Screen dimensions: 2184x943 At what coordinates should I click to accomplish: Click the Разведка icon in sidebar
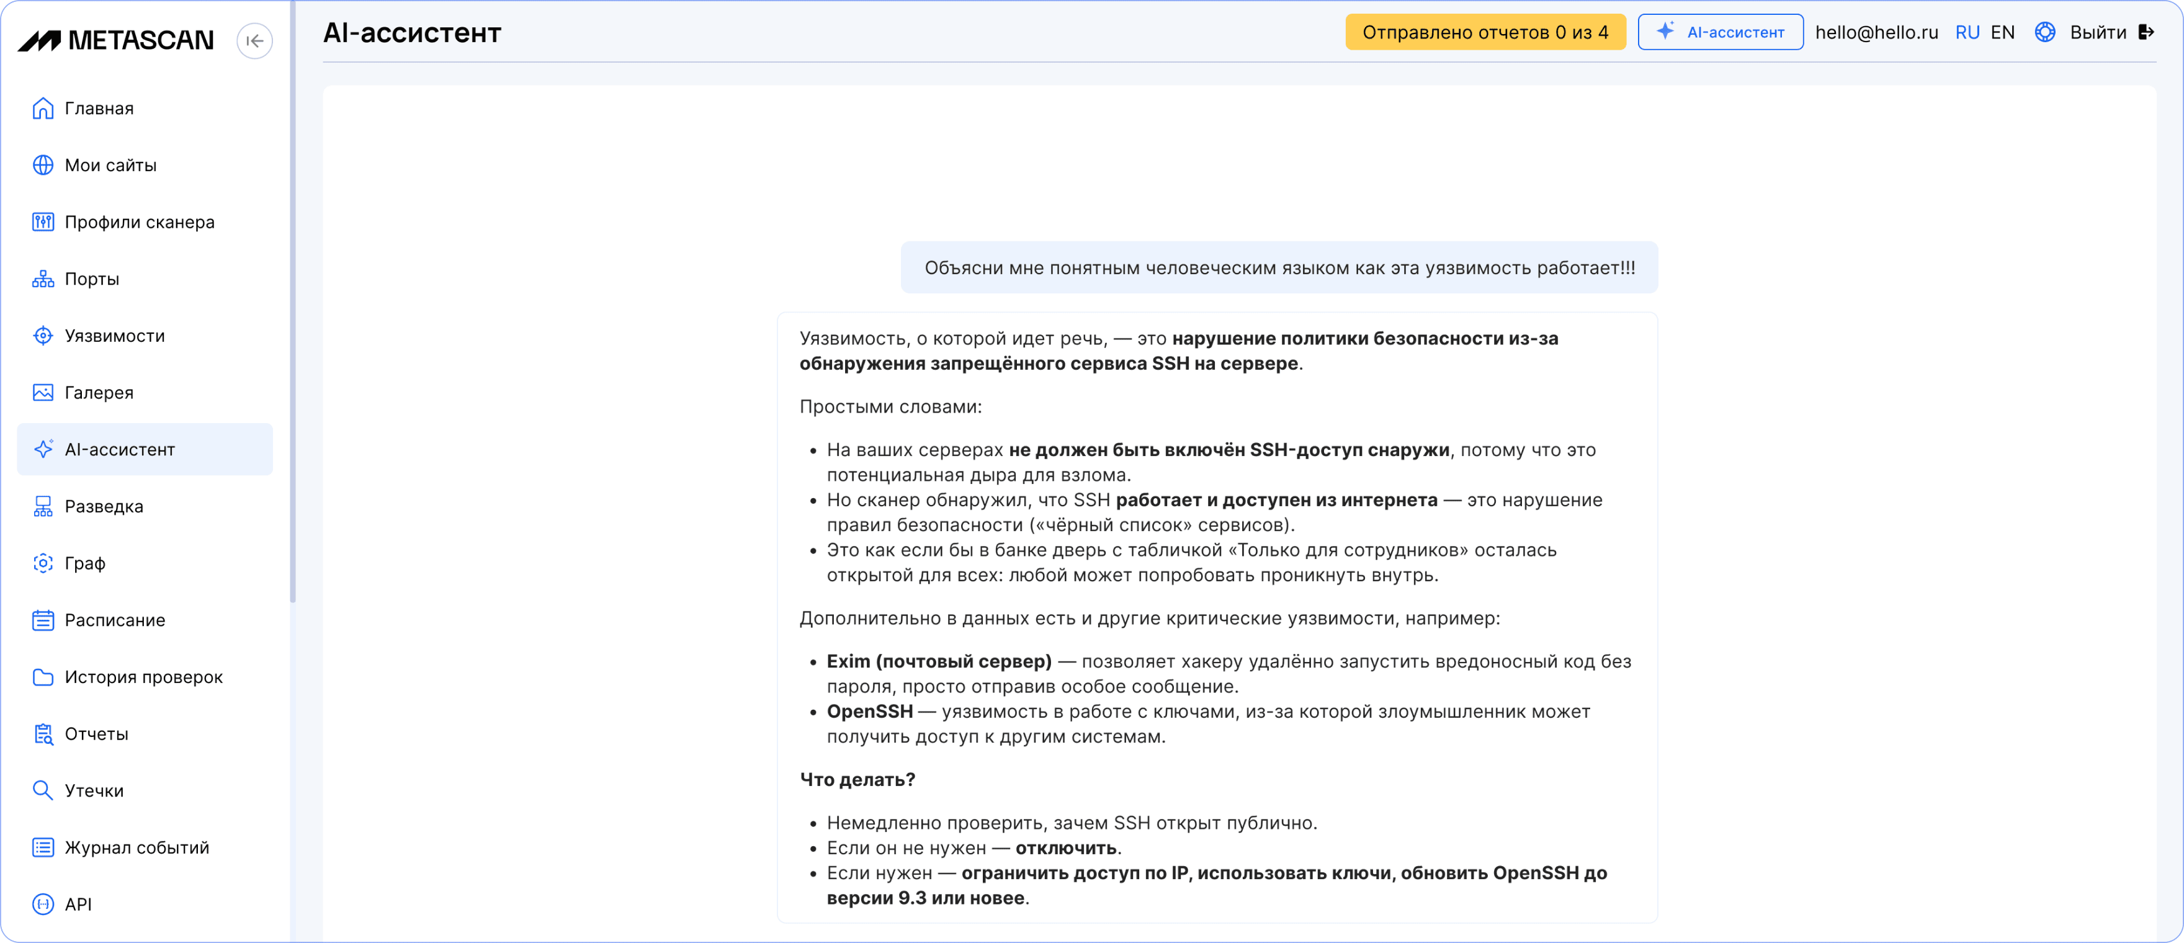click(x=42, y=506)
